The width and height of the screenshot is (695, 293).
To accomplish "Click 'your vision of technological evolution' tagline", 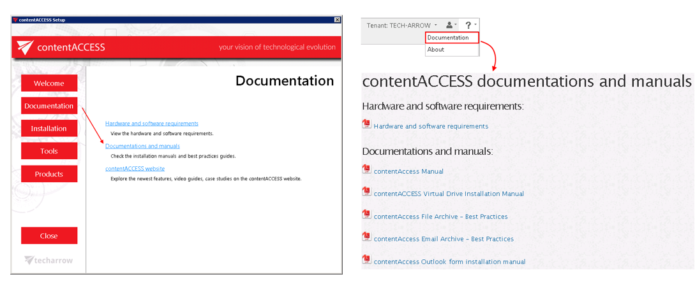I will point(277,47).
